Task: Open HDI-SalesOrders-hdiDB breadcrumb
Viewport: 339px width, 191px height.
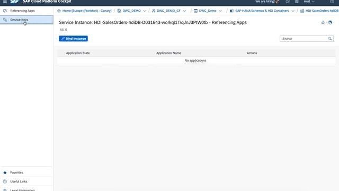Action: click(x=322, y=11)
